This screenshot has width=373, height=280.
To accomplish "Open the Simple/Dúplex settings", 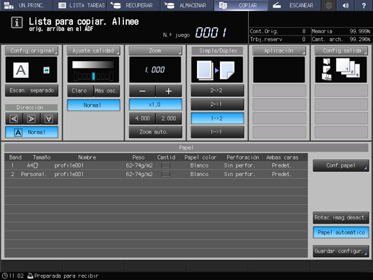I will (217, 51).
